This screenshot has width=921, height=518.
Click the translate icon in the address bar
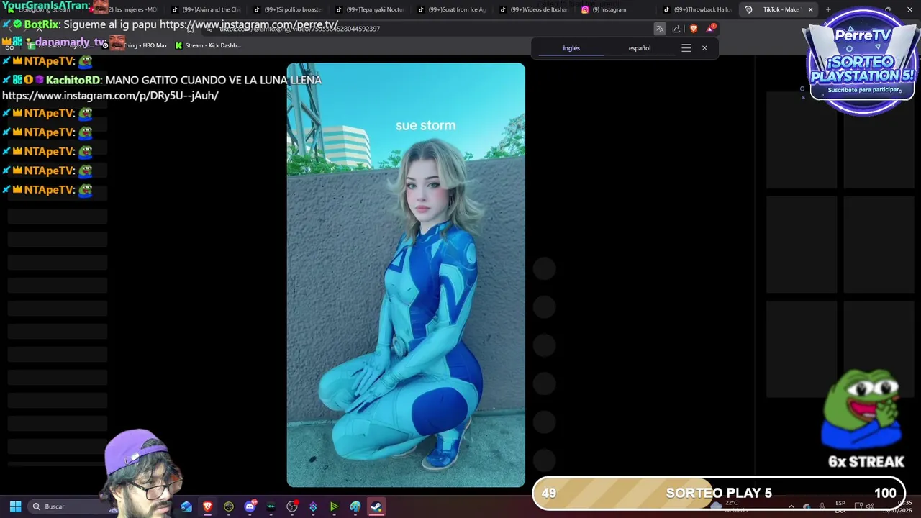(x=660, y=29)
